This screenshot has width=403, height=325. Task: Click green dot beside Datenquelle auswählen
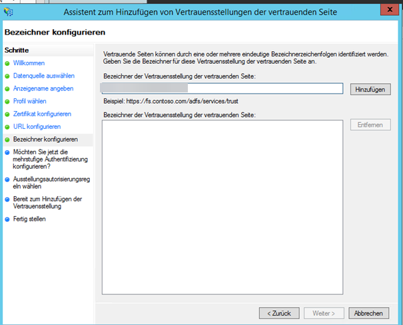(x=7, y=76)
